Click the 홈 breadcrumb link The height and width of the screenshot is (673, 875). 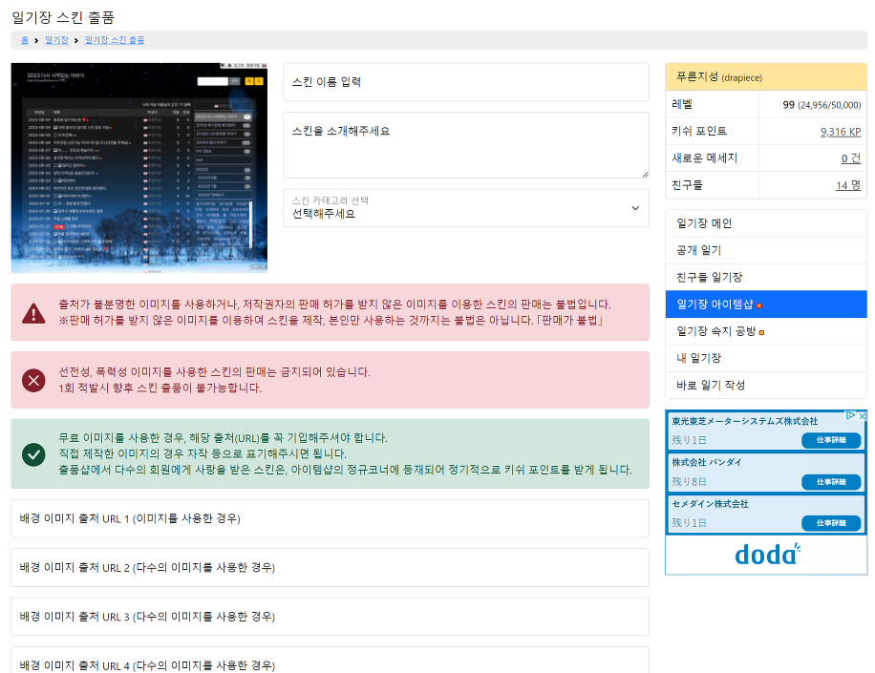(x=25, y=40)
